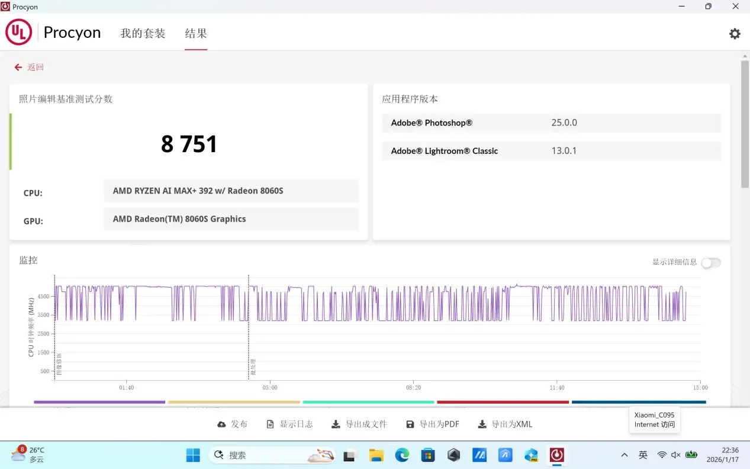Viewport: 750px width, 469px height.
Task: Select the 结果 tab
Action: (196, 34)
